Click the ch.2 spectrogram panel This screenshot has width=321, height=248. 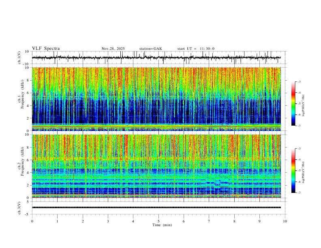coord(156,166)
